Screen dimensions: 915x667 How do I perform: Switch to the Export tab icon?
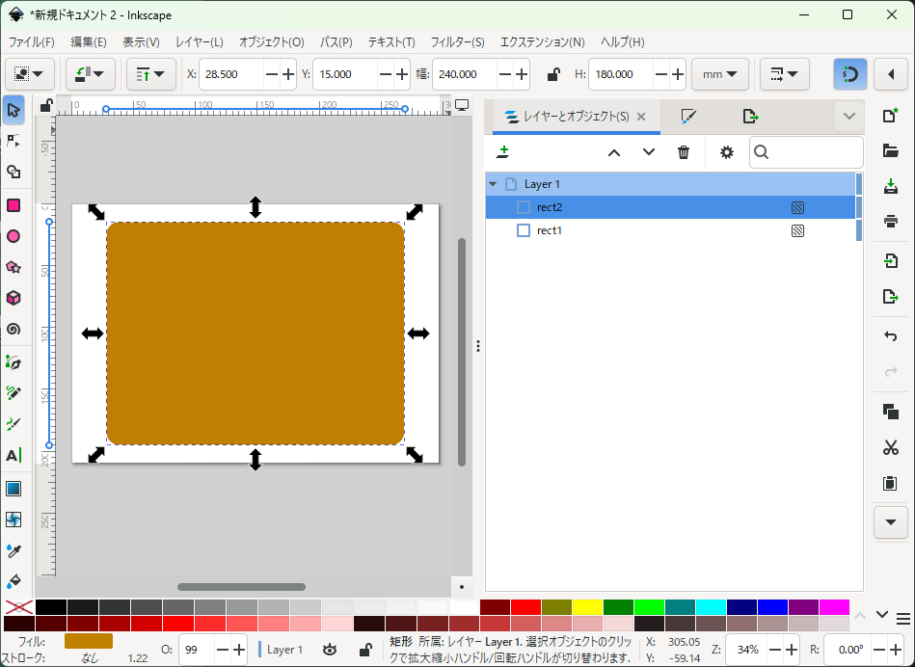pos(750,117)
